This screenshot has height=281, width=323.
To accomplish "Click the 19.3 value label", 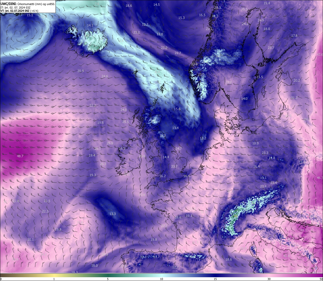I will pyautogui.click(x=93, y=175).
